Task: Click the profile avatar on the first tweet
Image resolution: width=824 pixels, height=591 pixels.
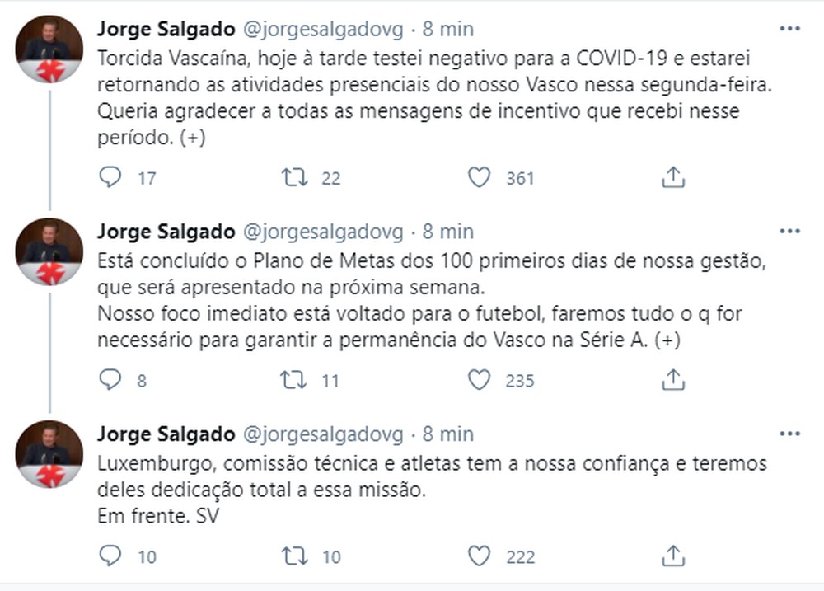Action: 49,49
